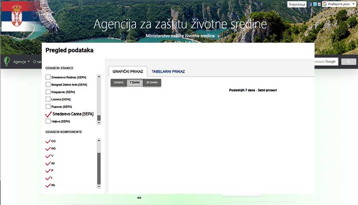The width and height of the screenshot is (358, 205).
Task: Click the component list scrollbar thumb
Action: coord(99,168)
